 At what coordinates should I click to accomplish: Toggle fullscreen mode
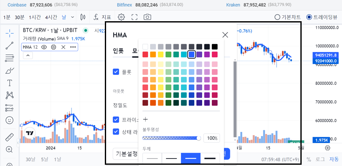[x=134, y=17]
